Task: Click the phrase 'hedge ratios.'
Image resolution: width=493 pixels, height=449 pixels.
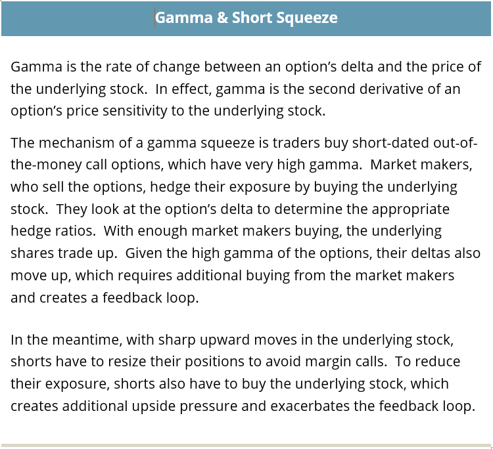Action: click(53, 231)
